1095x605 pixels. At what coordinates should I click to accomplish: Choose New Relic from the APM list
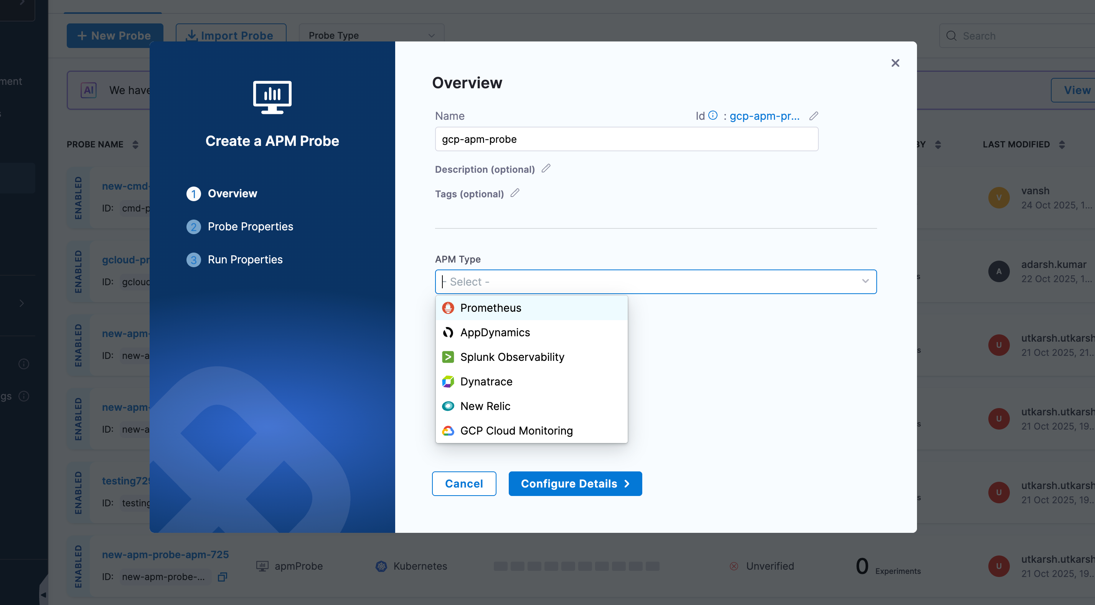click(485, 406)
